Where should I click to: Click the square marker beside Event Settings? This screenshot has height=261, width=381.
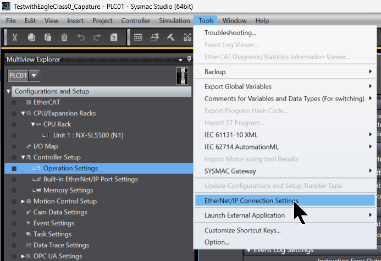click(x=14, y=224)
